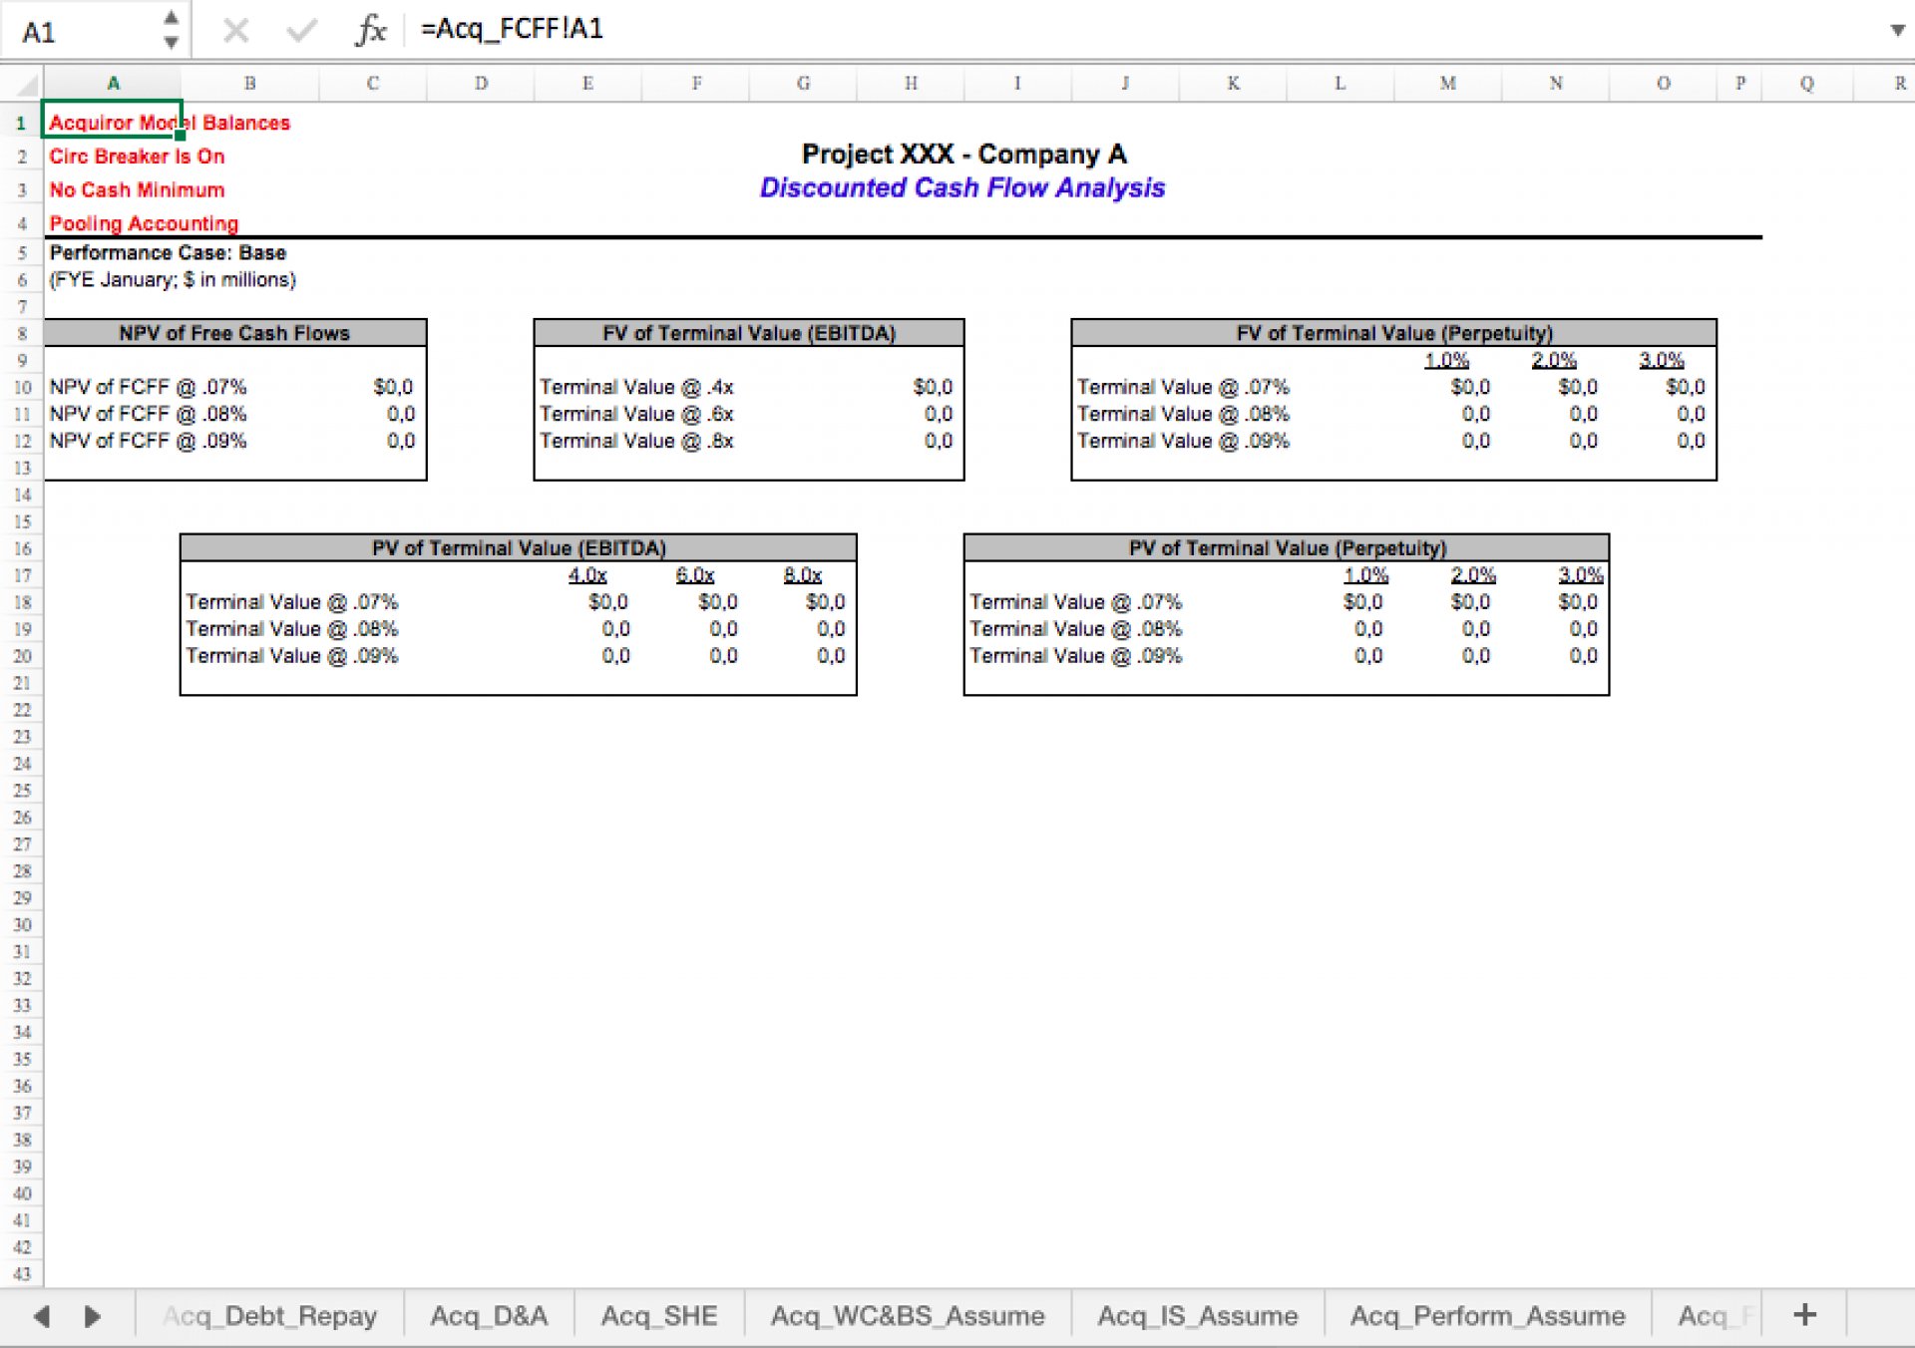Click 'PV of Terminal Value (Perpetuity)' header
The width and height of the screenshot is (1915, 1348).
pyautogui.click(x=1287, y=548)
